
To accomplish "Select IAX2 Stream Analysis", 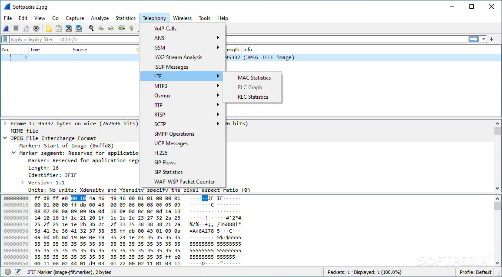I will pos(183,57).
